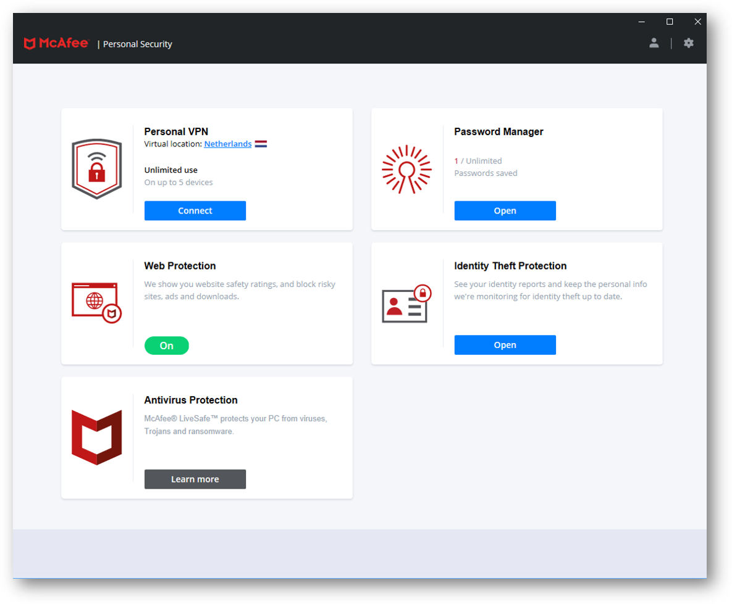
Task: Click the Personal VPN shield icon
Action: point(97,167)
